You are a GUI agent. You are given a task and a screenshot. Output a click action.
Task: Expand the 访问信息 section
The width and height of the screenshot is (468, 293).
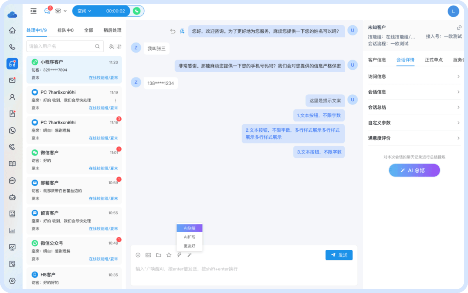(415, 76)
